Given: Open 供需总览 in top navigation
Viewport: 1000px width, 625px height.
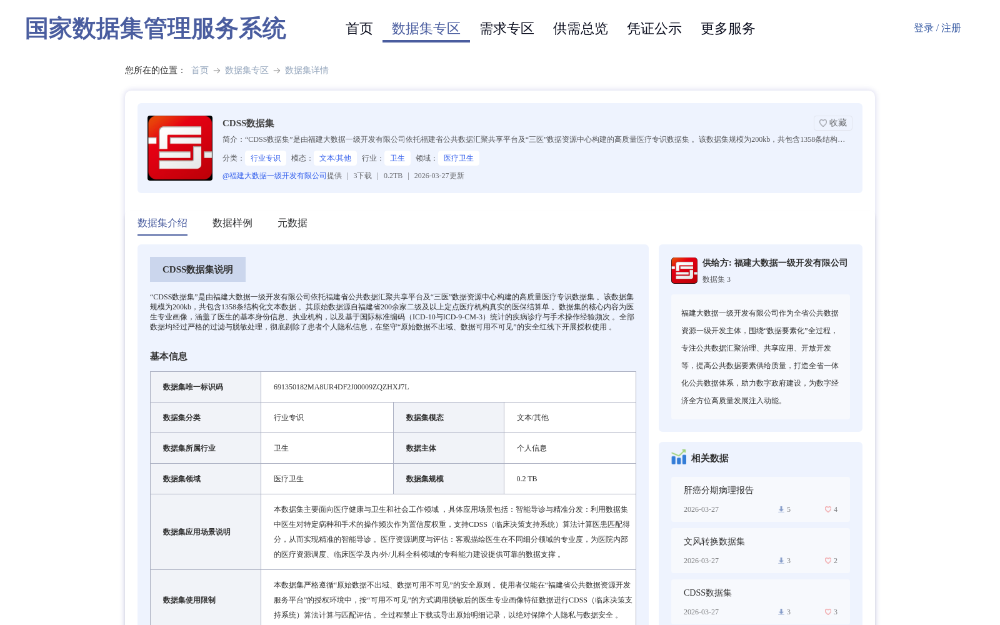Looking at the screenshot, I should (581, 29).
